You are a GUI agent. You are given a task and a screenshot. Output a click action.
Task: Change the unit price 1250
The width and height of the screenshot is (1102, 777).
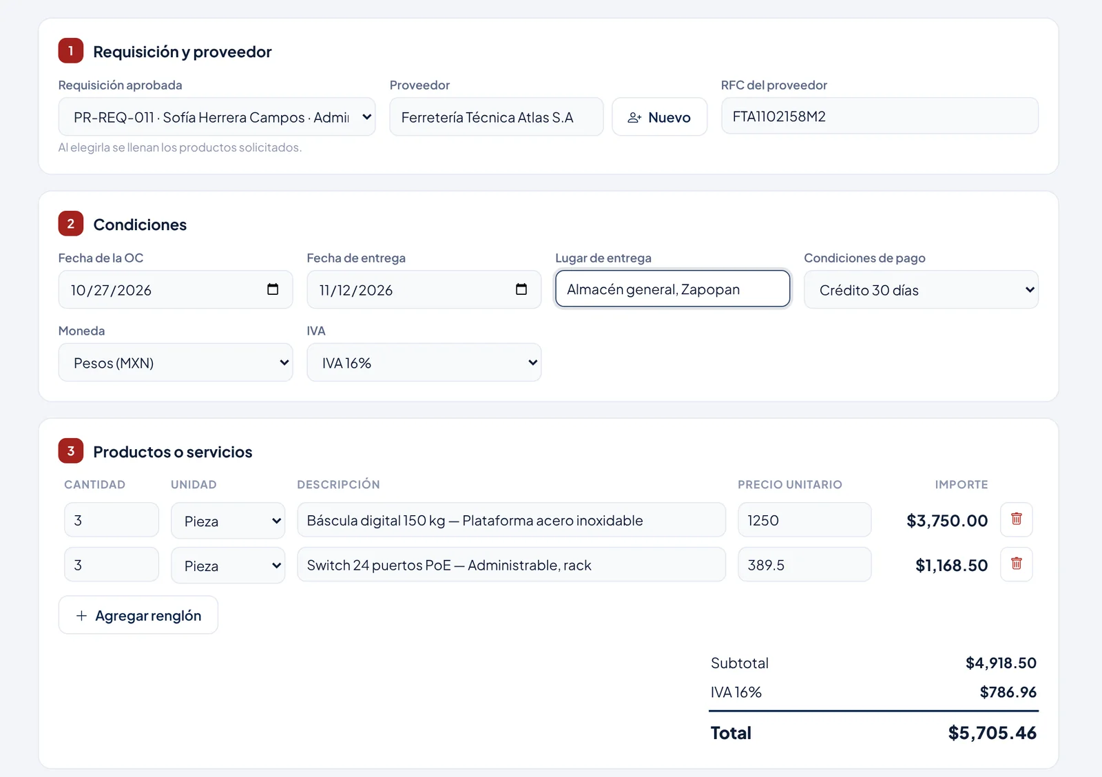click(x=804, y=520)
